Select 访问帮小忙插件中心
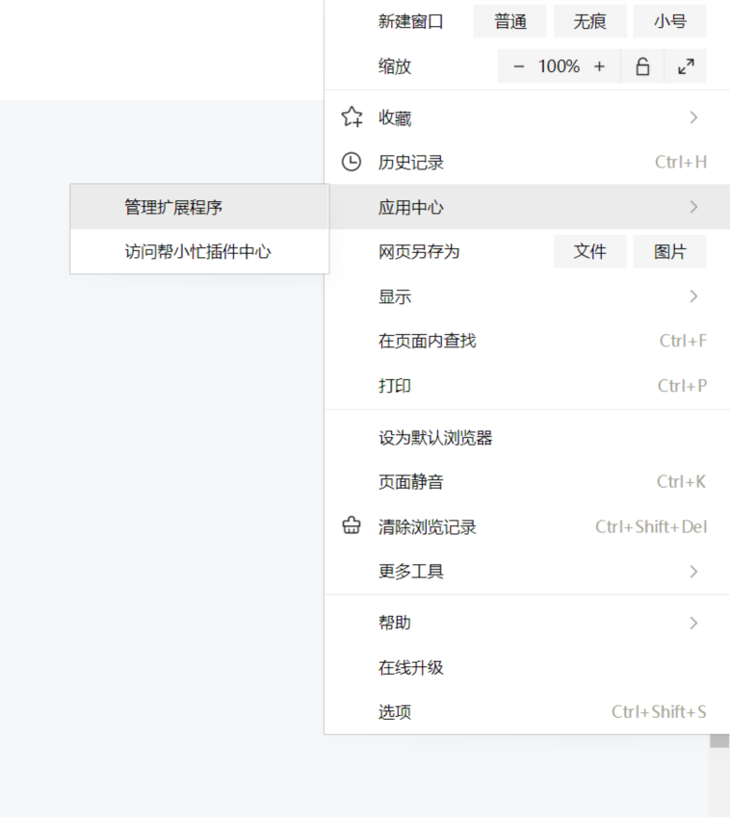The image size is (730, 818). coord(199,251)
